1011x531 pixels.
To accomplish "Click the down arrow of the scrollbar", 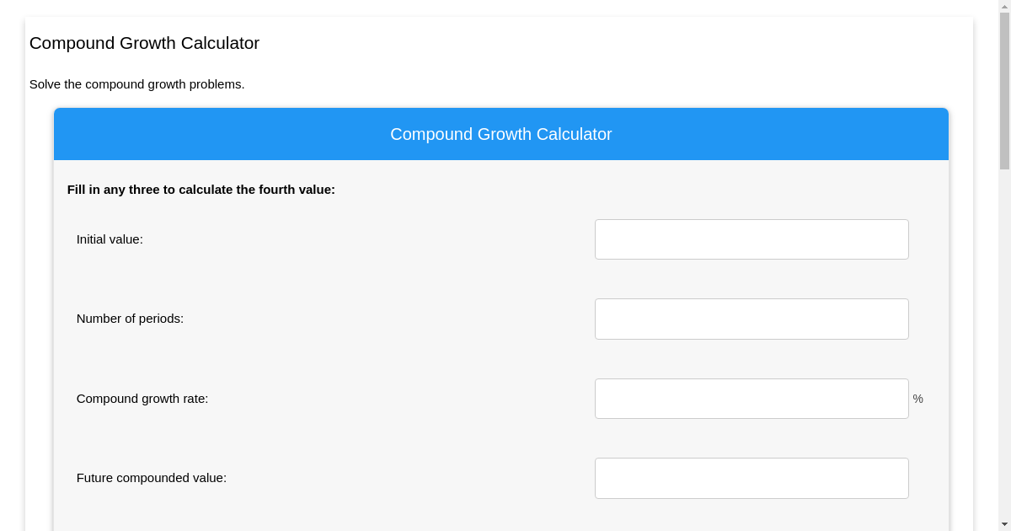I will pos(1004,524).
